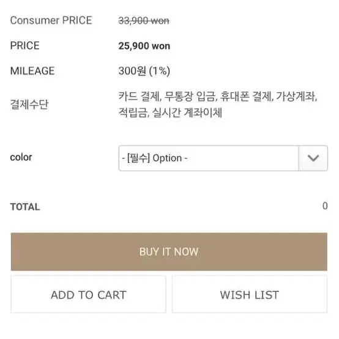Click the Consumer PRICE label

(x=51, y=21)
